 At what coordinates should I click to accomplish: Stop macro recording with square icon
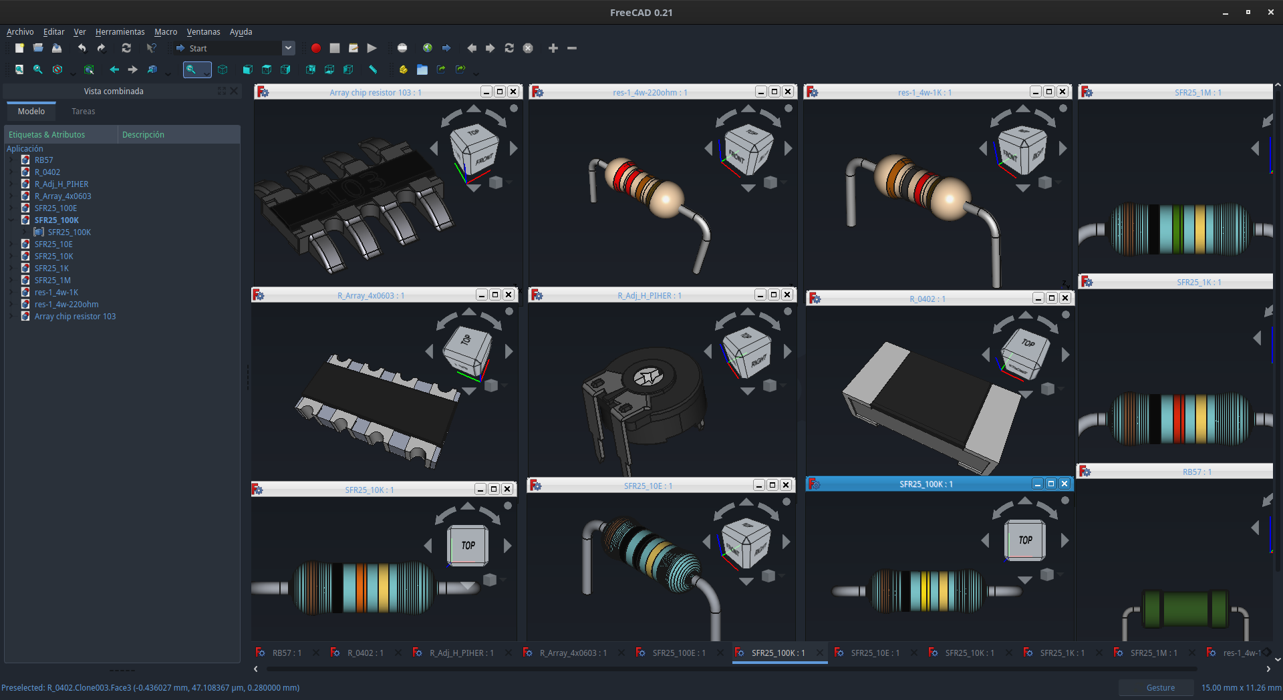click(335, 48)
